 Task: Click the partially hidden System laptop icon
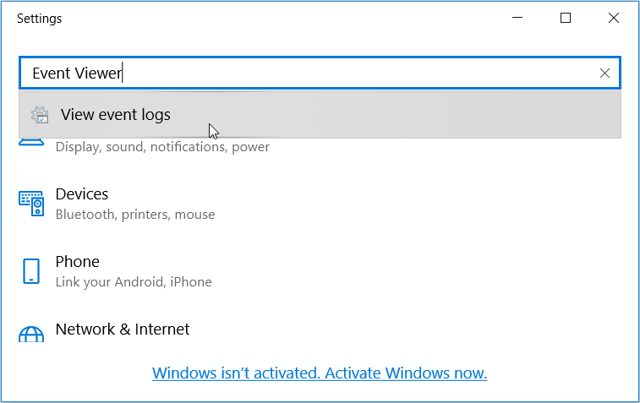[31, 142]
